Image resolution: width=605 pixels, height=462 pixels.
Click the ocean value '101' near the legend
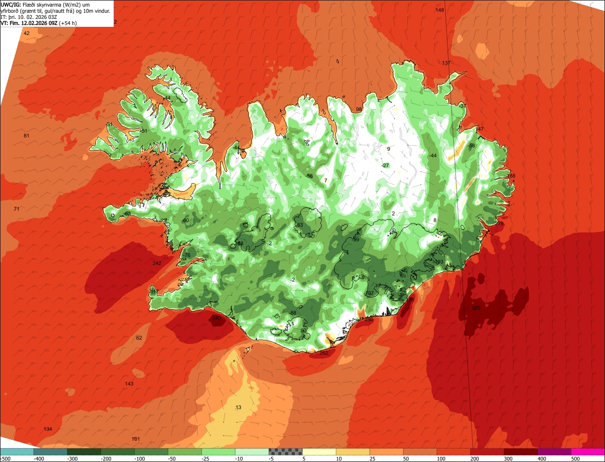coord(136,439)
